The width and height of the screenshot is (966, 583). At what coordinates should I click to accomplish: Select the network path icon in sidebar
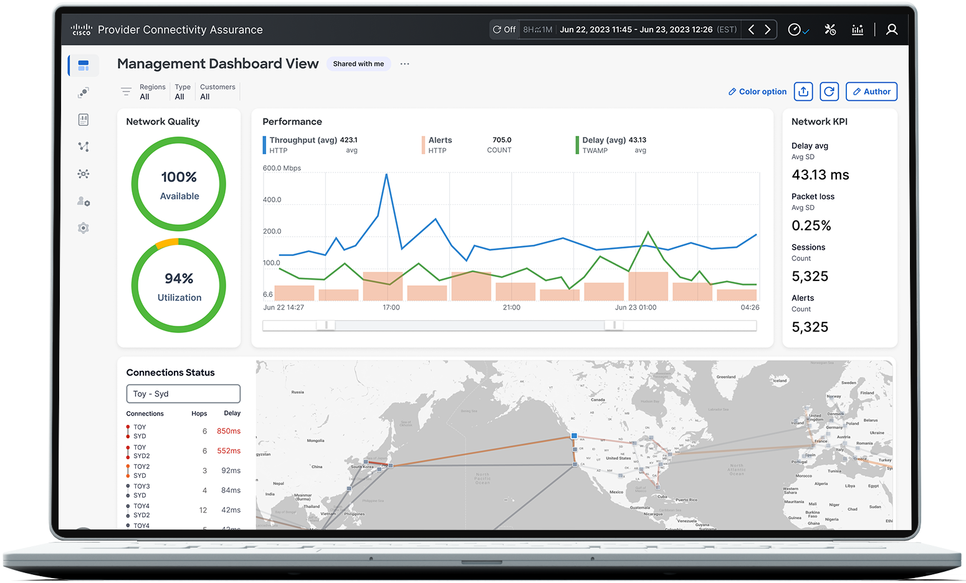[x=83, y=146]
